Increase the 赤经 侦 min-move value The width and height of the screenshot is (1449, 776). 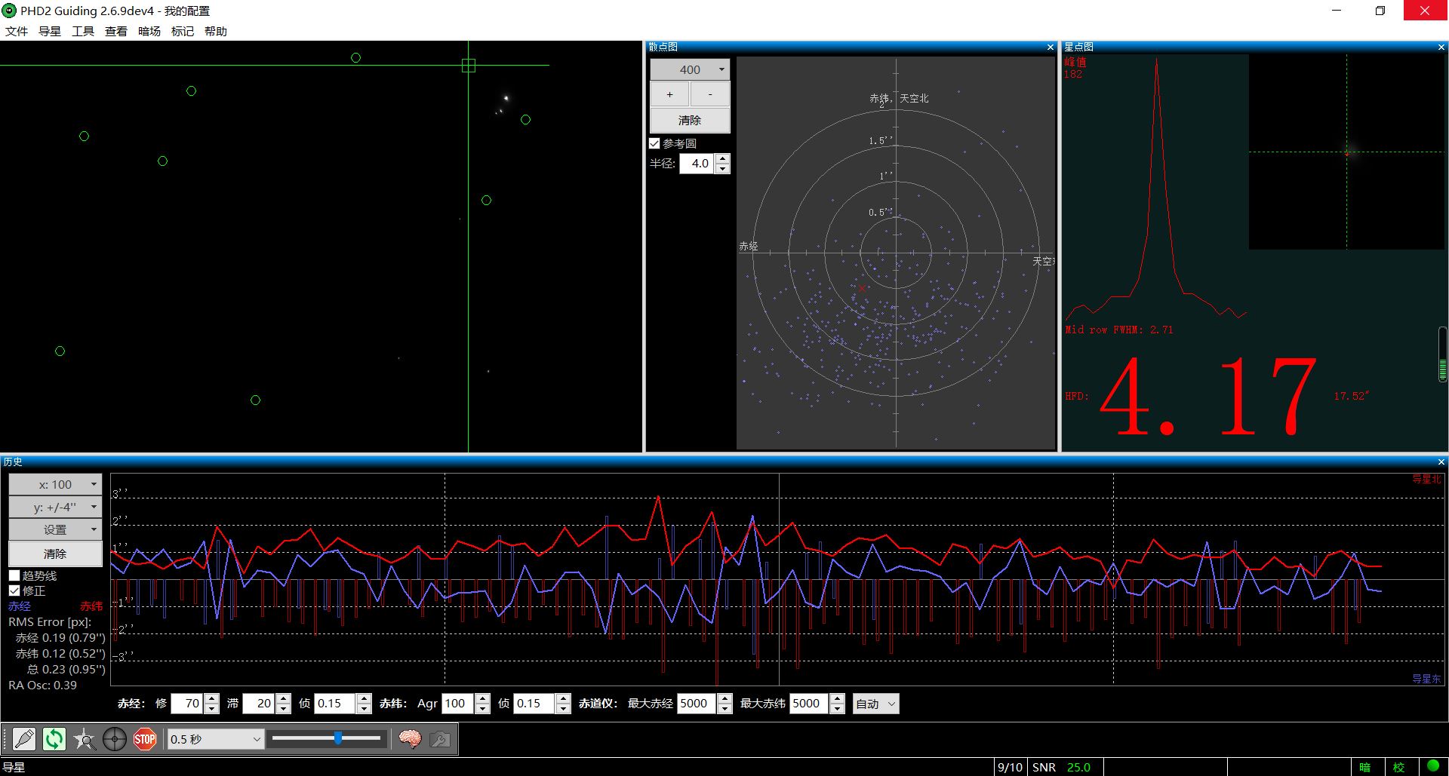click(364, 699)
